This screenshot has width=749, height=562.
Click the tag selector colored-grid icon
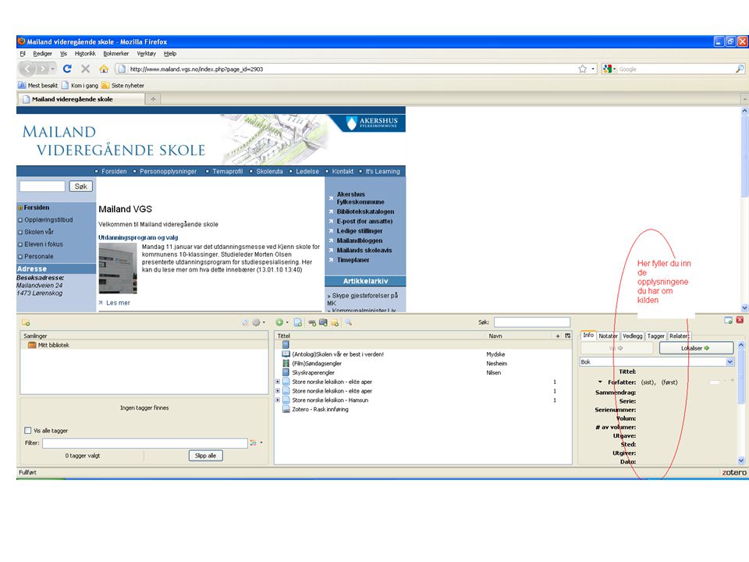click(253, 443)
